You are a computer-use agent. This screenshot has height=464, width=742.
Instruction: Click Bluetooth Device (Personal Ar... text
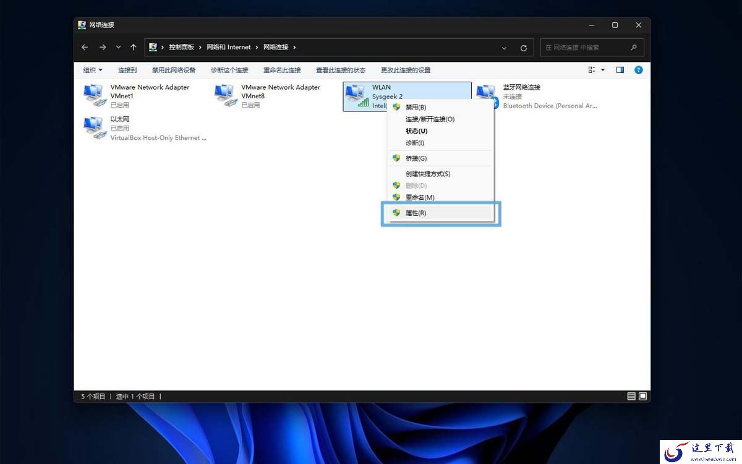[550, 106]
